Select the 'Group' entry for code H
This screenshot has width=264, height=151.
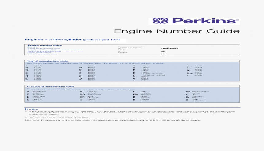coord(92,92)
